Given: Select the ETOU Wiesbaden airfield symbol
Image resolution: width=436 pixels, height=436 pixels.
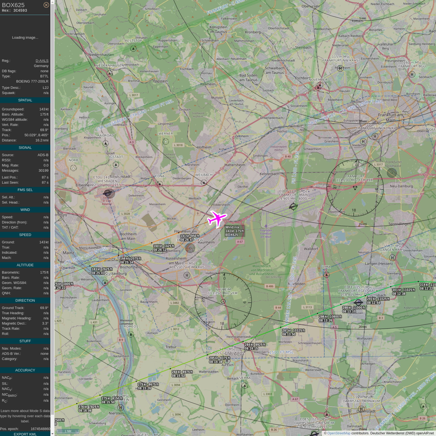Looking at the screenshot, I should tap(109, 193).
